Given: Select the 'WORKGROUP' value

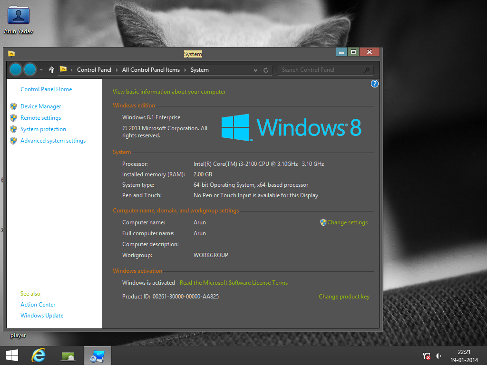Looking at the screenshot, I should click(211, 255).
